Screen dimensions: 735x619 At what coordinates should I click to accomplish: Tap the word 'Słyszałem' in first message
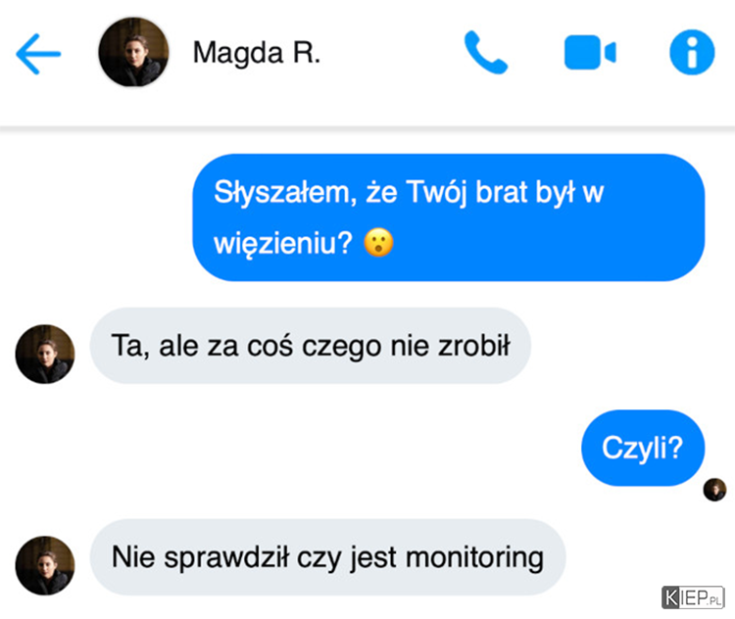(x=285, y=193)
